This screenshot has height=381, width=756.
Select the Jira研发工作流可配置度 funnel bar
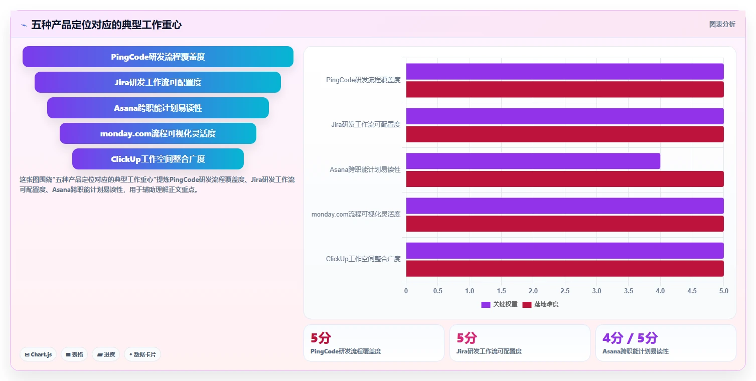point(158,82)
